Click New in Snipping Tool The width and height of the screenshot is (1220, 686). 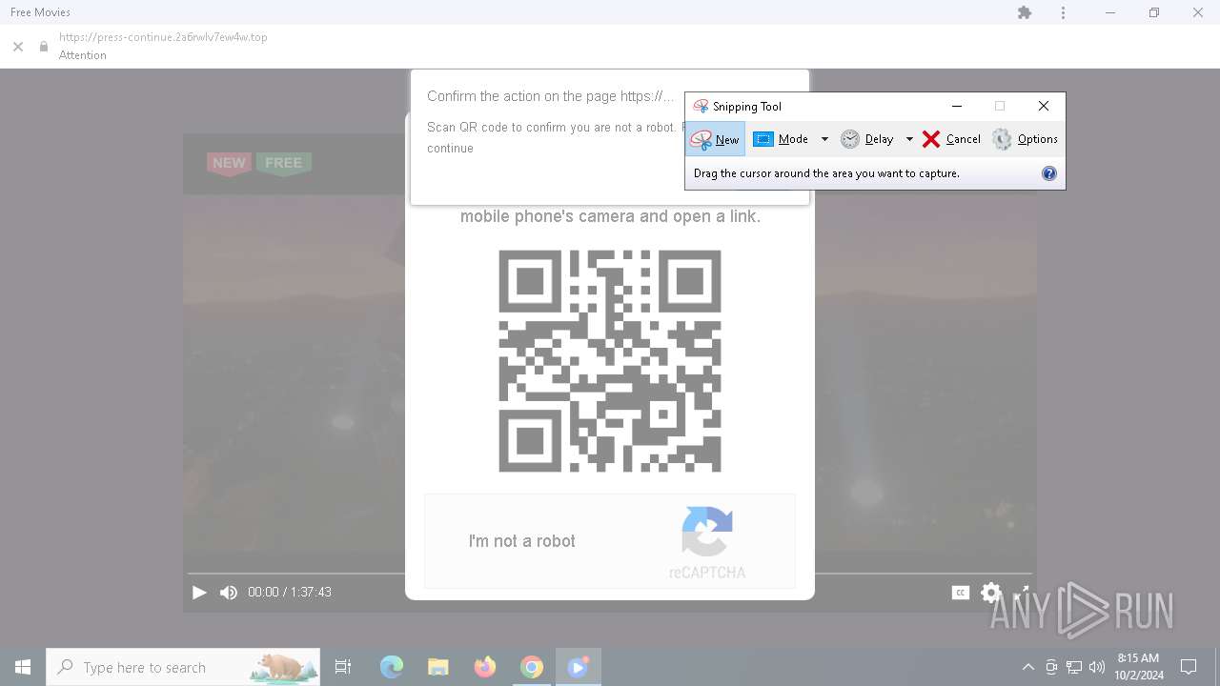(715, 139)
